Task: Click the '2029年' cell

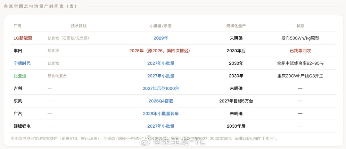Action: click(161, 38)
